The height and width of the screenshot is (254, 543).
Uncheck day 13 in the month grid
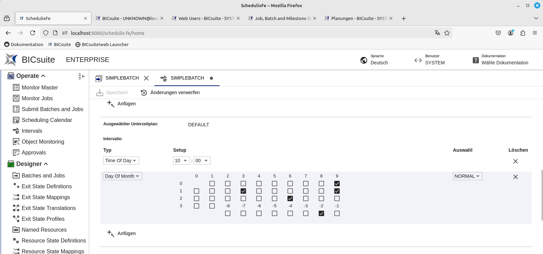(243, 191)
